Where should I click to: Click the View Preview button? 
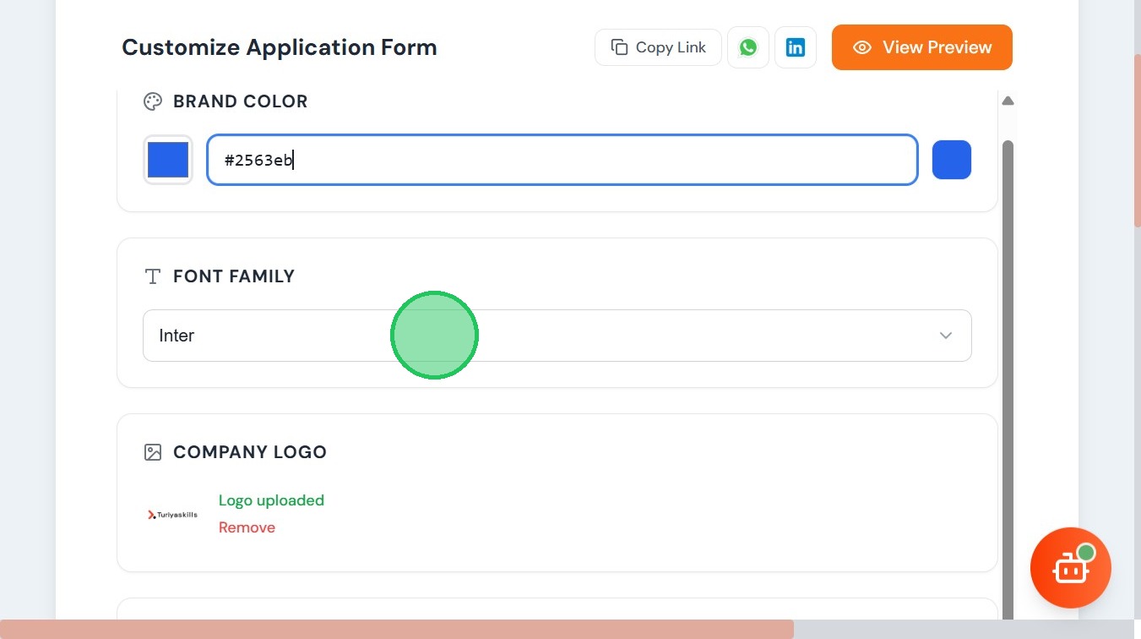point(921,47)
